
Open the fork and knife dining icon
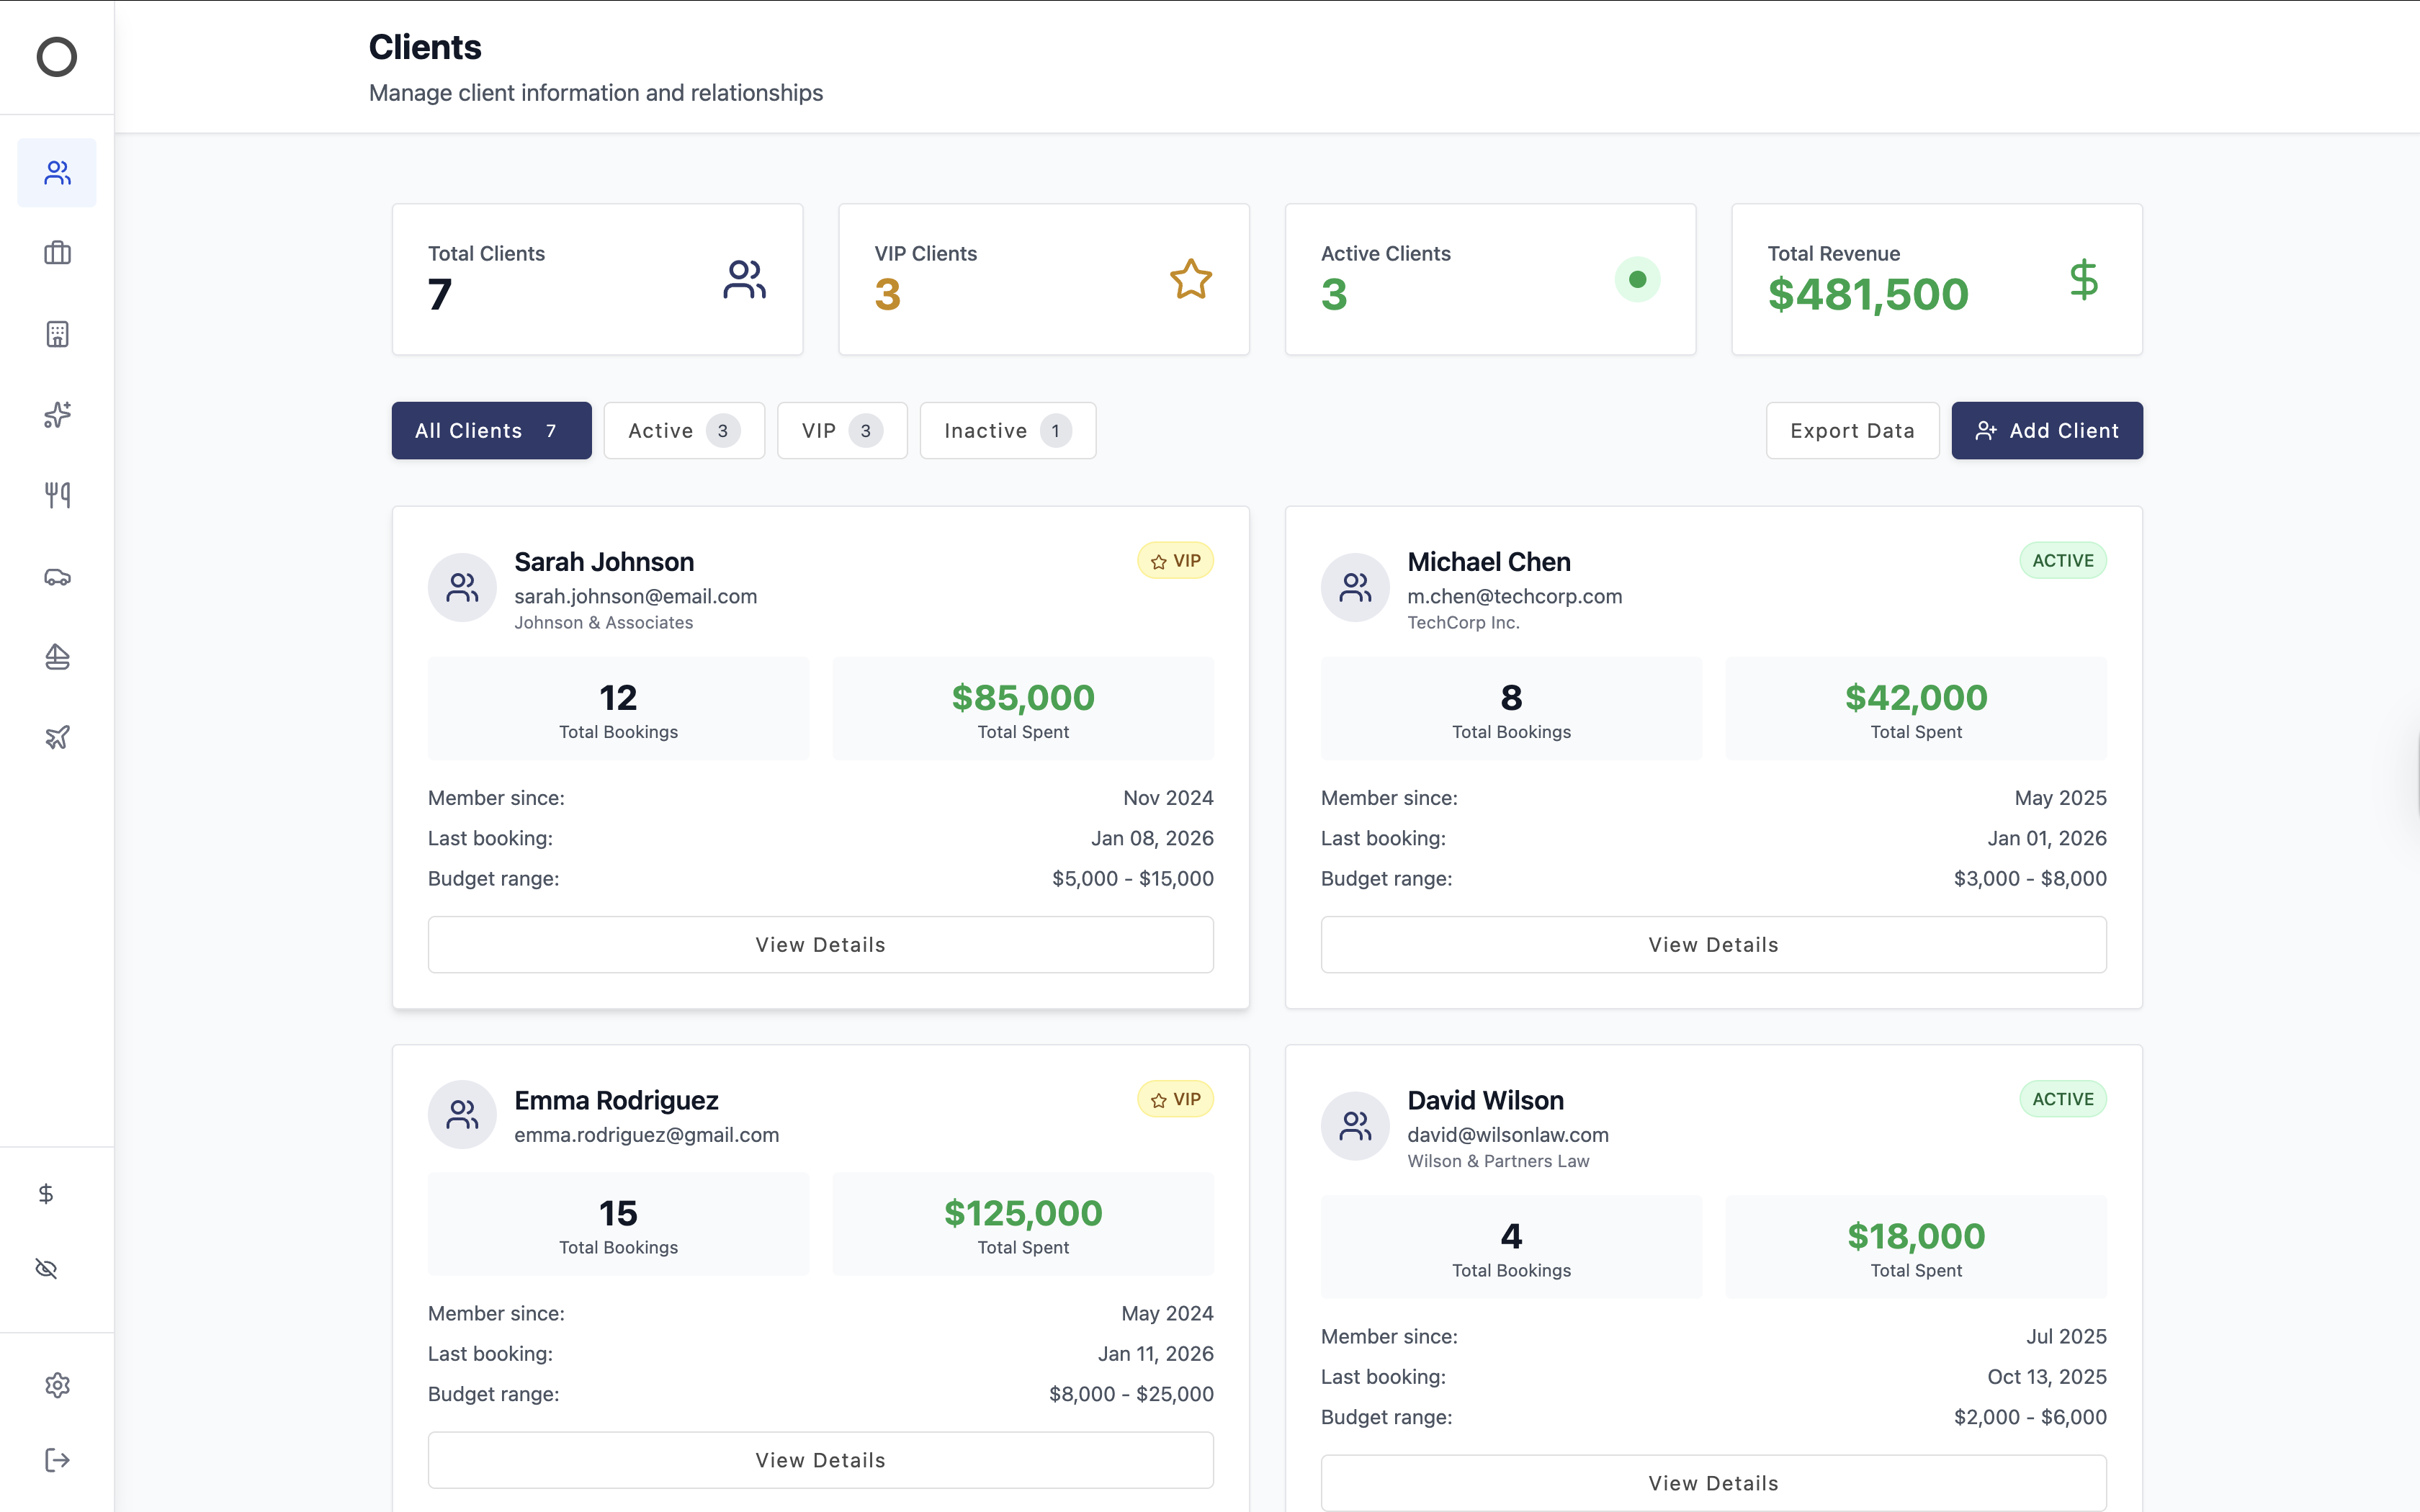[x=57, y=495]
